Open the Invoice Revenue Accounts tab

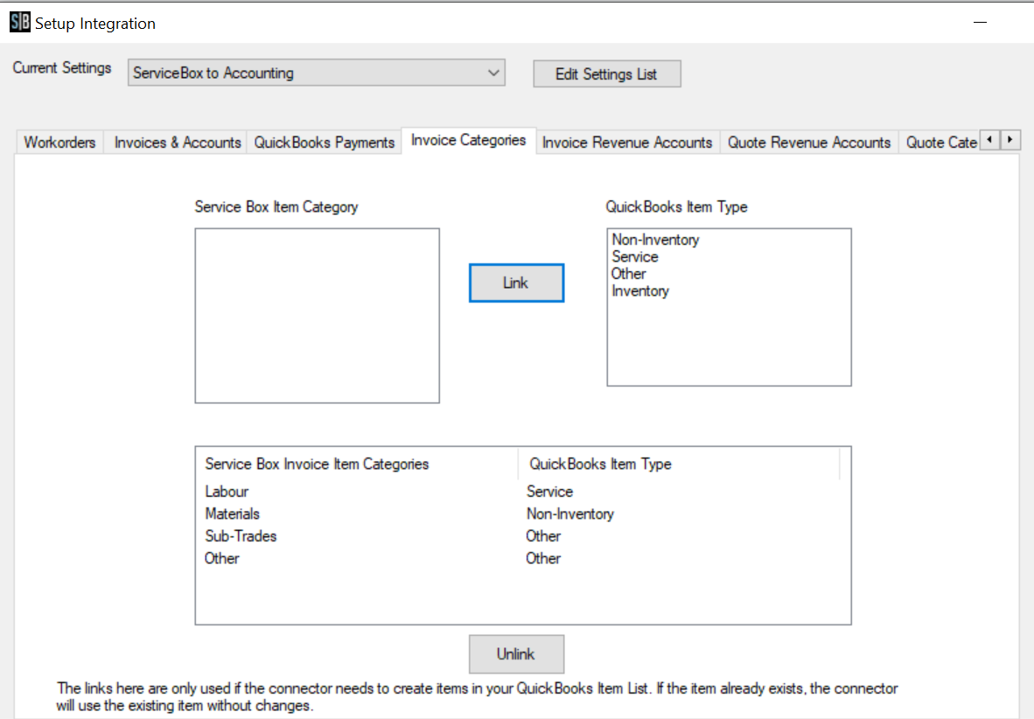(x=627, y=143)
